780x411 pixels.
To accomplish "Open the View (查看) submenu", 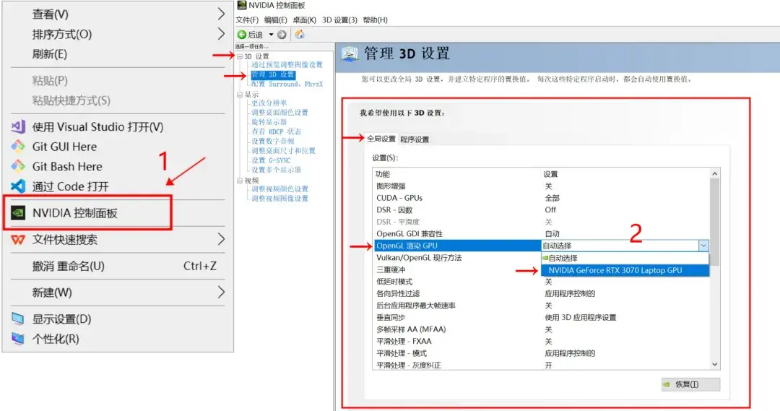I will click(x=118, y=14).
